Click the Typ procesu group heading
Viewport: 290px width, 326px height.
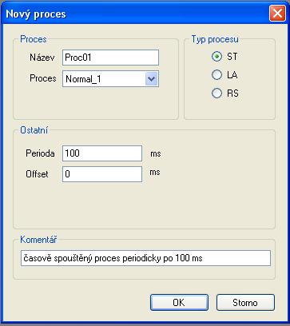coord(215,39)
